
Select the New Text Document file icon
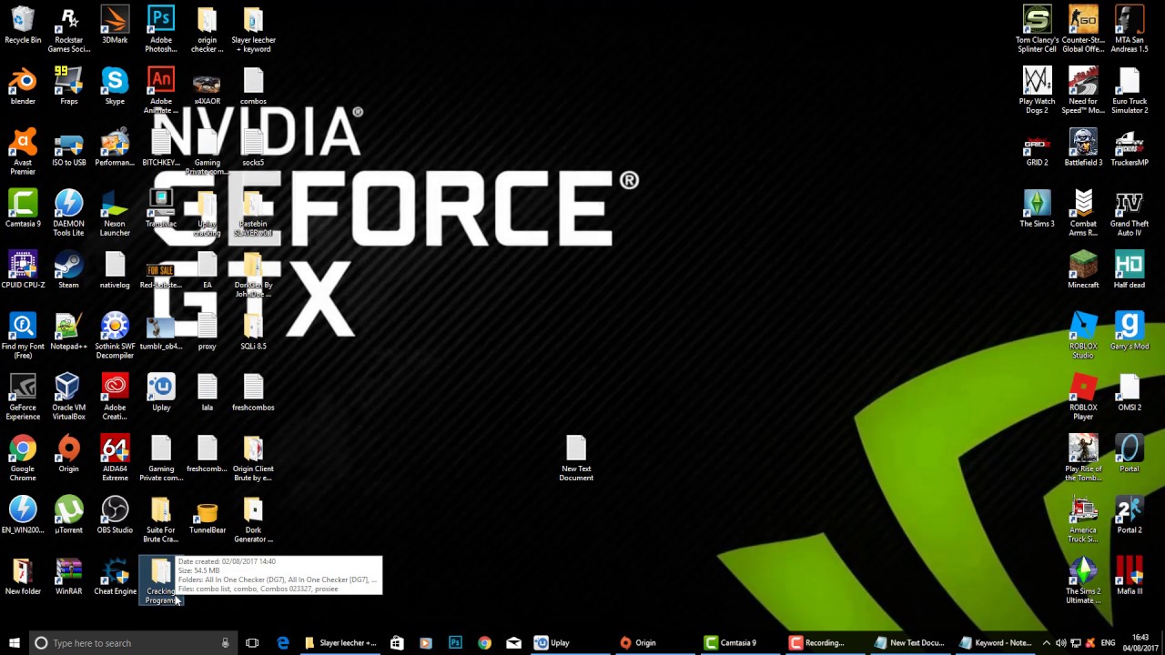(576, 458)
